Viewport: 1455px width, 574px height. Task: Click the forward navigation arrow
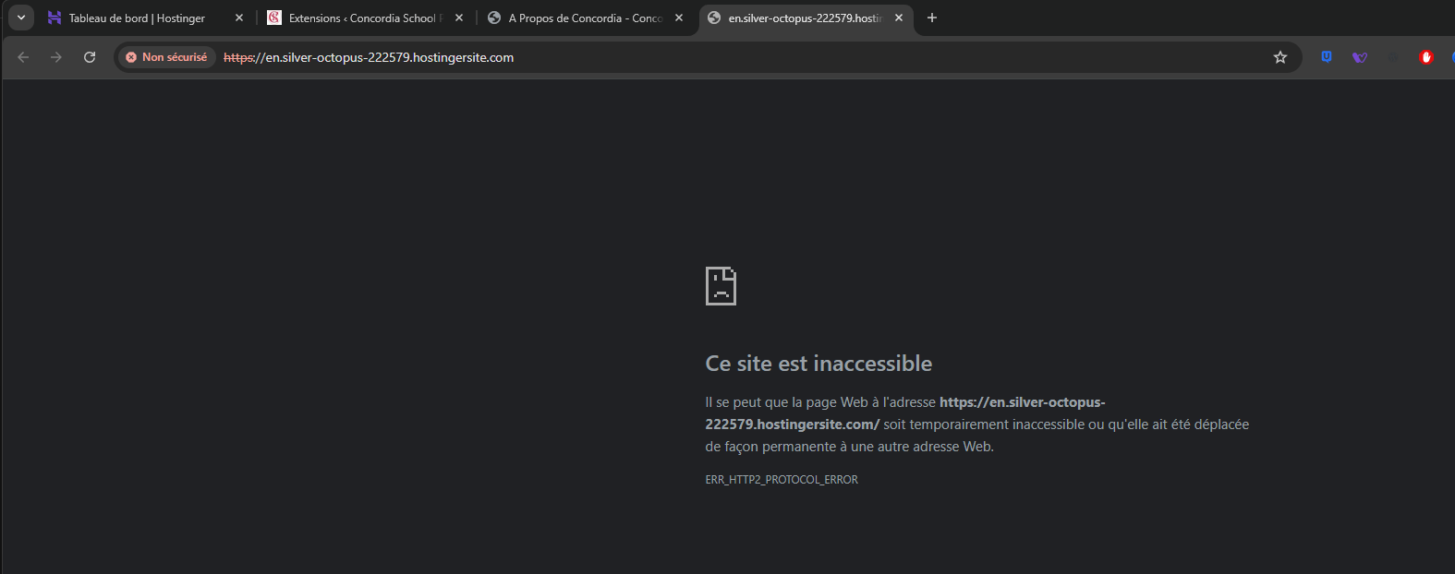pyautogui.click(x=56, y=57)
